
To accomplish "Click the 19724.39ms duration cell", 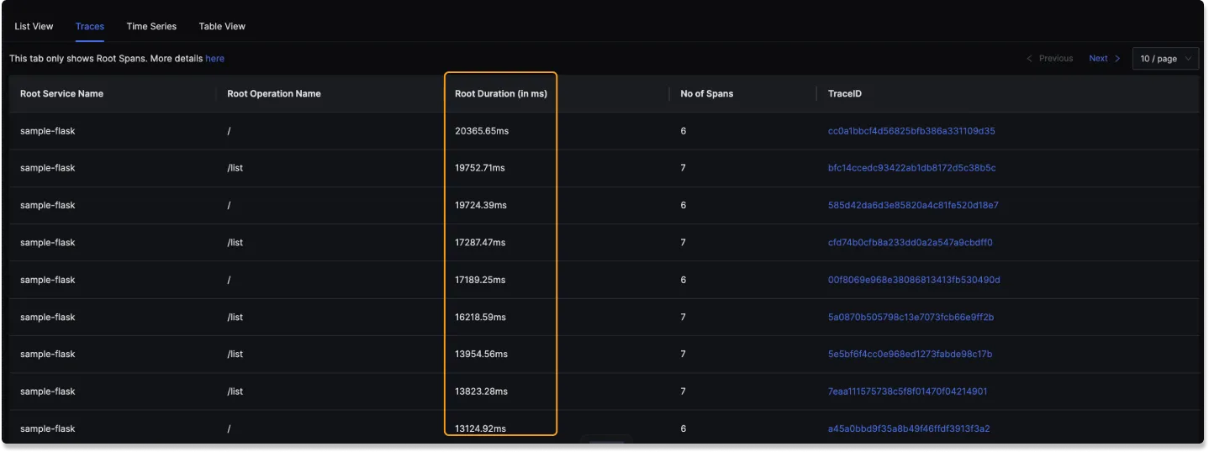I will tap(482, 205).
